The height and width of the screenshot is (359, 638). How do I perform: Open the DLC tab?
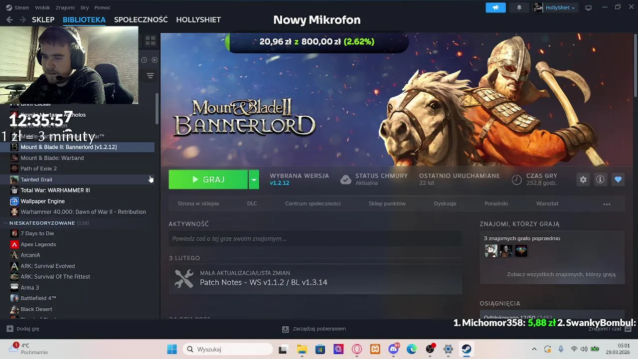[252, 203]
